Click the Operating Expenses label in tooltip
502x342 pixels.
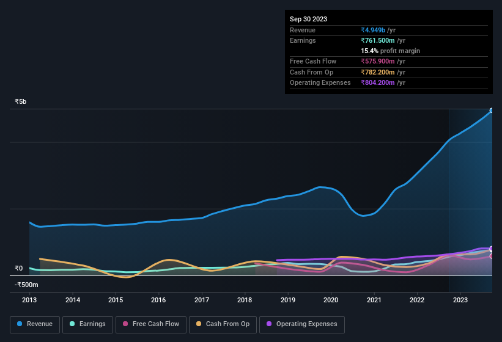click(320, 82)
